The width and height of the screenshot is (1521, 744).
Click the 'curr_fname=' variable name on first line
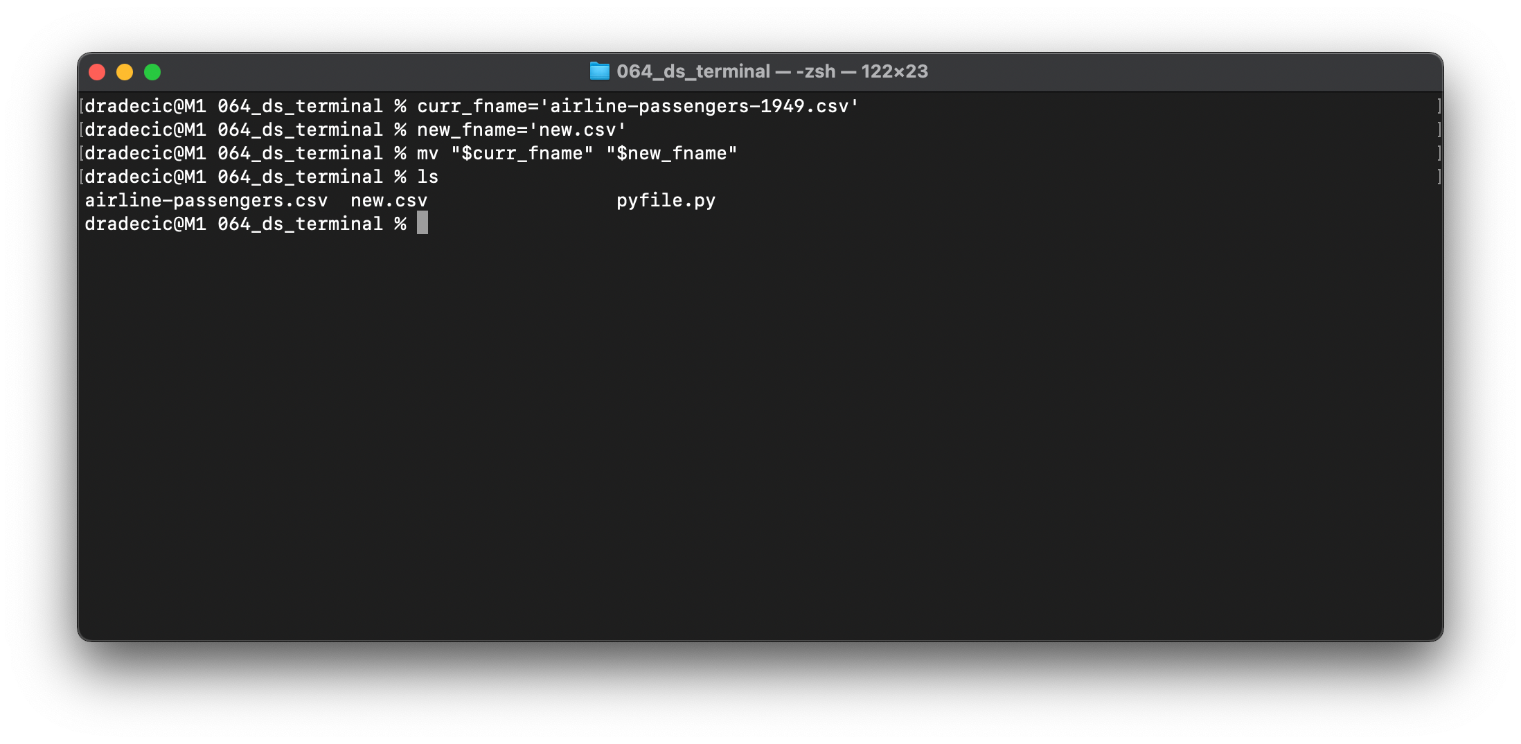(477, 106)
